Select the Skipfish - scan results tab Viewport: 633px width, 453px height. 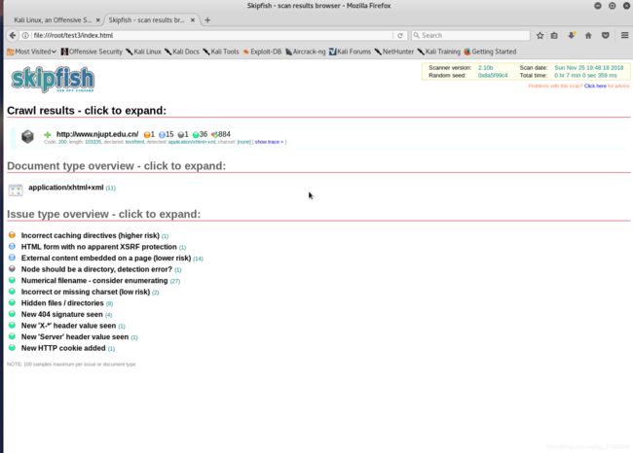[x=146, y=19]
